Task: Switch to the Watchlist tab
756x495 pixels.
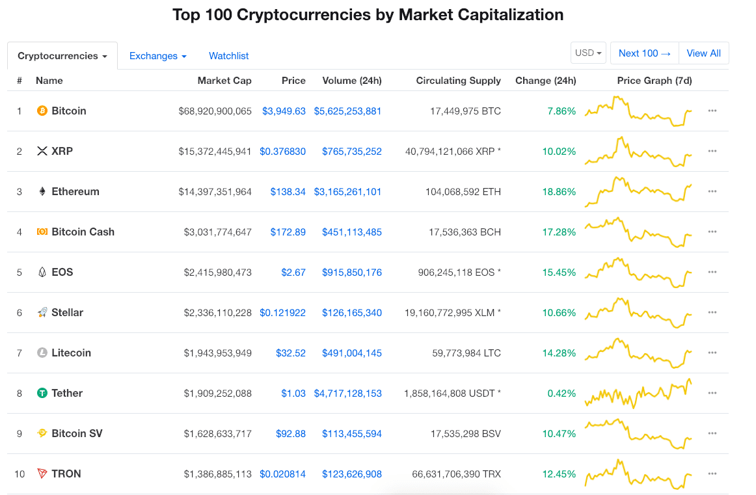Action: [229, 56]
